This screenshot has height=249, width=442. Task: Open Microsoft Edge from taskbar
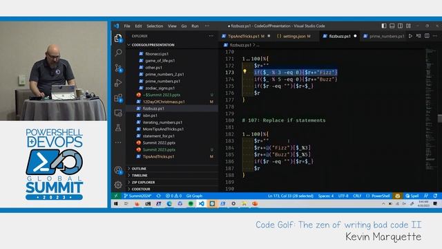pyautogui.click(x=169, y=203)
